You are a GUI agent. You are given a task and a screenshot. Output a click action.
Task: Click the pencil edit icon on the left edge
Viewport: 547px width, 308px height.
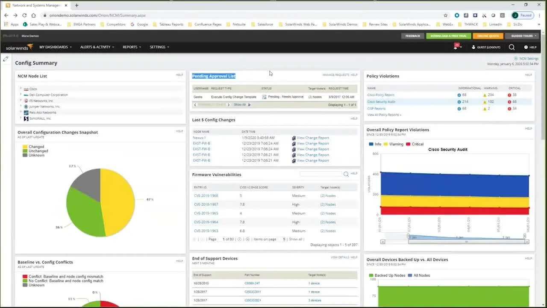[6, 59]
